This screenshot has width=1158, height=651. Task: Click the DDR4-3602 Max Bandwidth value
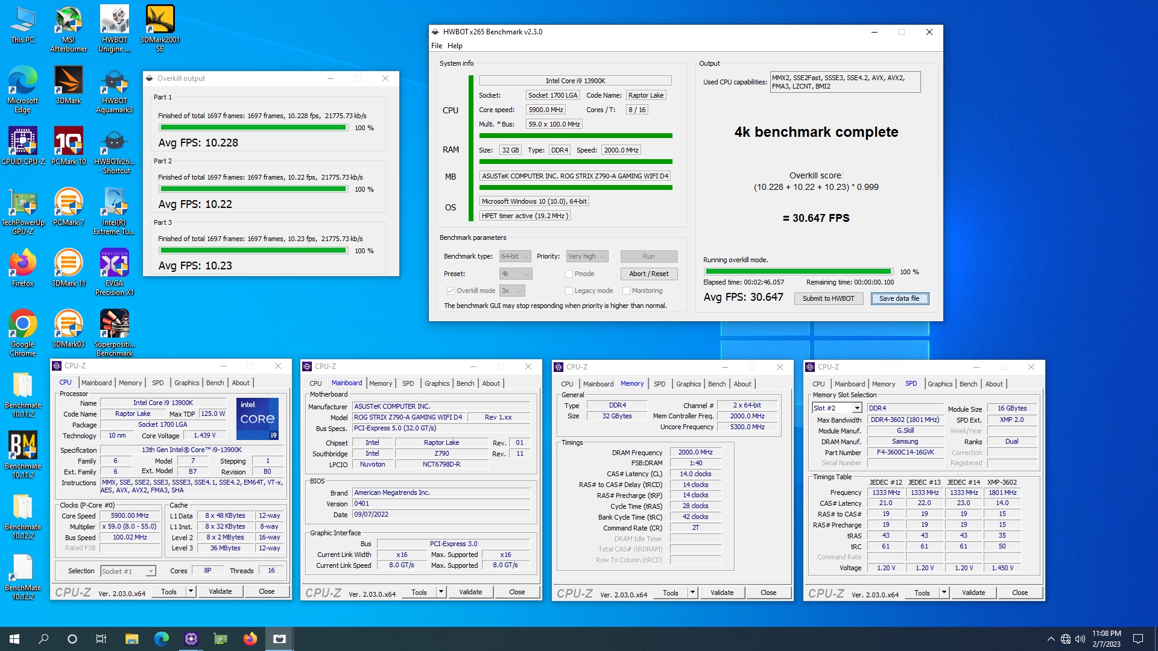[x=905, y=420]
